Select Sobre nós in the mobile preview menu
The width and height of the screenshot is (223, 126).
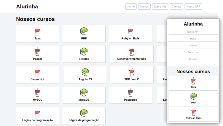193,52
